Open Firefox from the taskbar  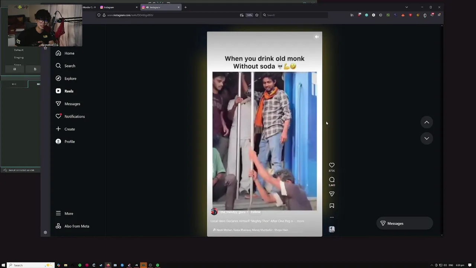[108, 265]
